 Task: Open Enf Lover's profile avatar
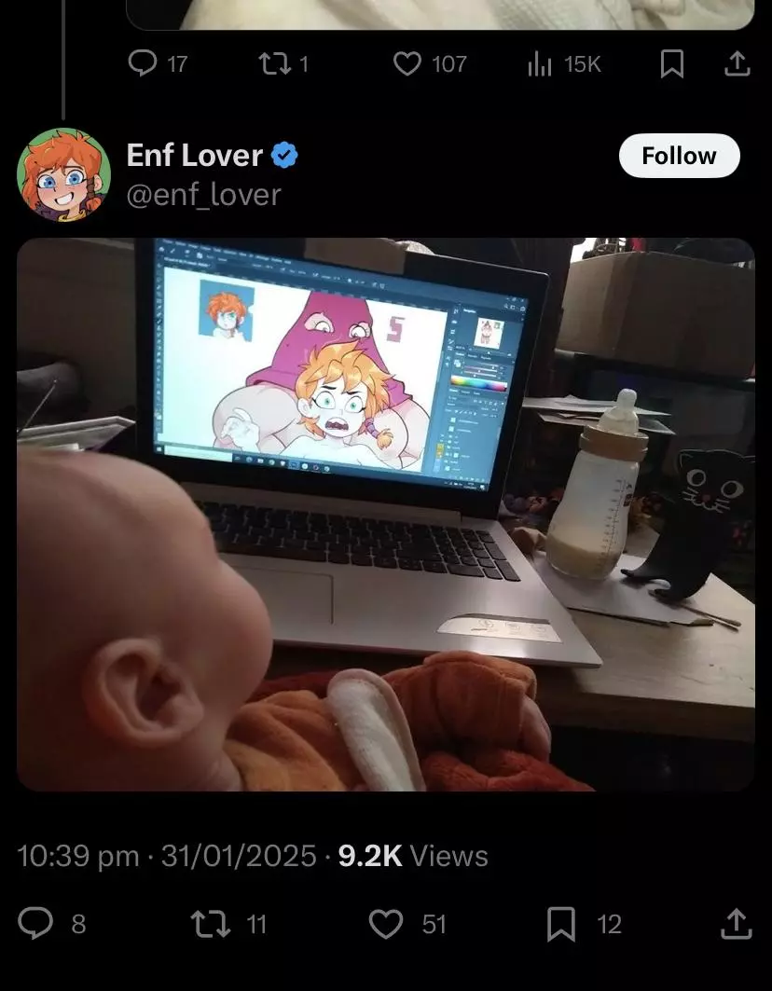63,174
